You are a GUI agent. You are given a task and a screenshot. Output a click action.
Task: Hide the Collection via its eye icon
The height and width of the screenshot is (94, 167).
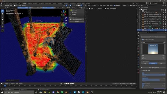164,9
